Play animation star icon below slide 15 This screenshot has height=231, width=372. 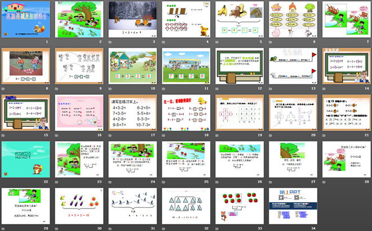pos(3,135)
